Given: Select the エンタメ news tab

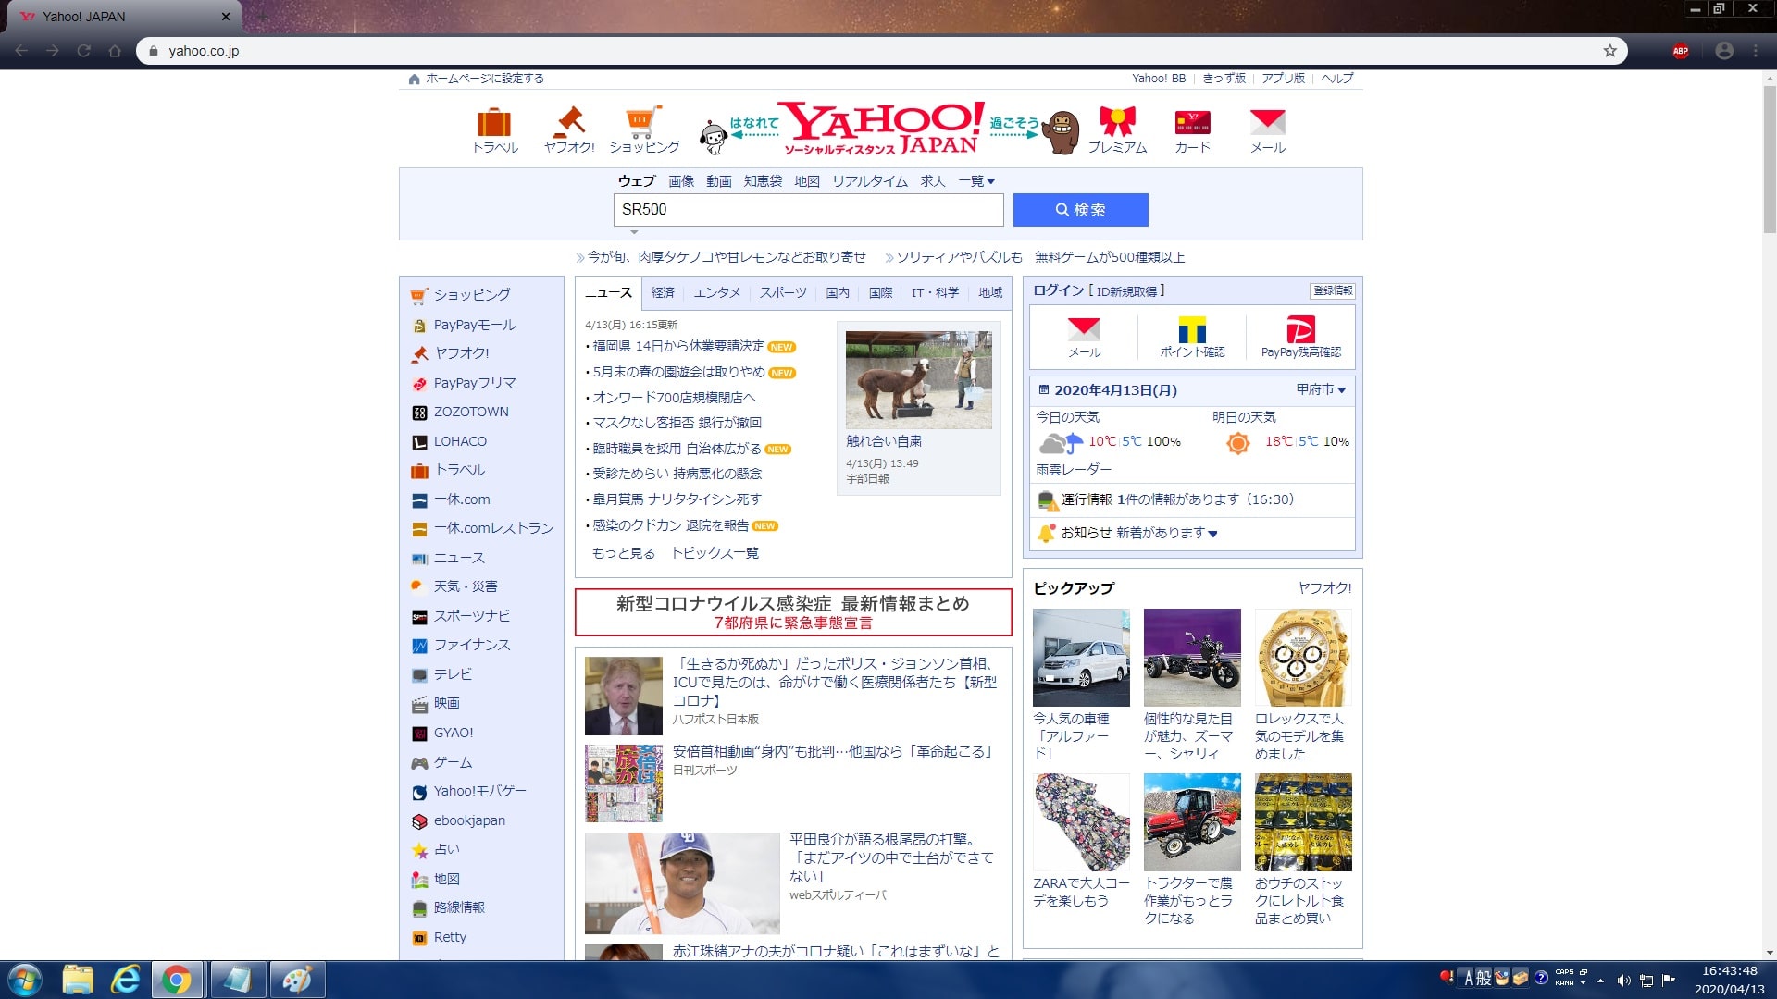Looking at the screenshot, I should click(717, 292).
